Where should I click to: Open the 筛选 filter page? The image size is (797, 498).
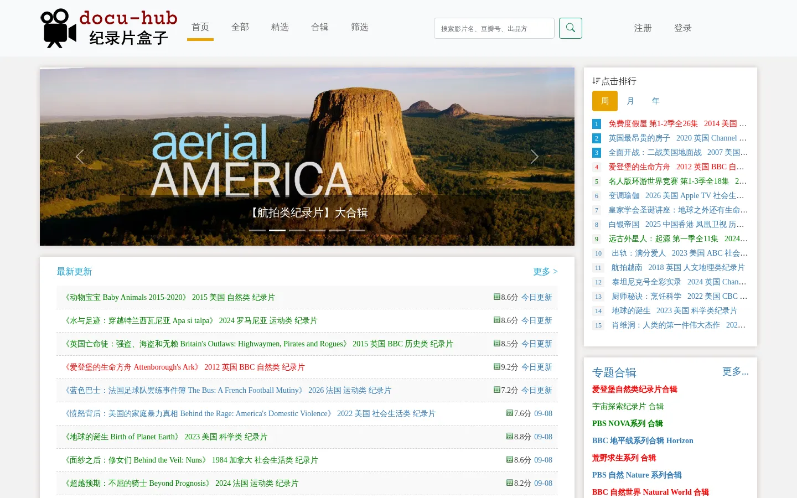coord(360,27)
